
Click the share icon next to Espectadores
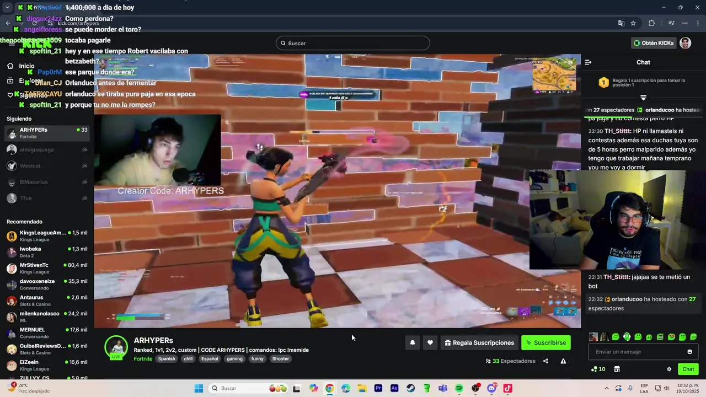point(545,361)
